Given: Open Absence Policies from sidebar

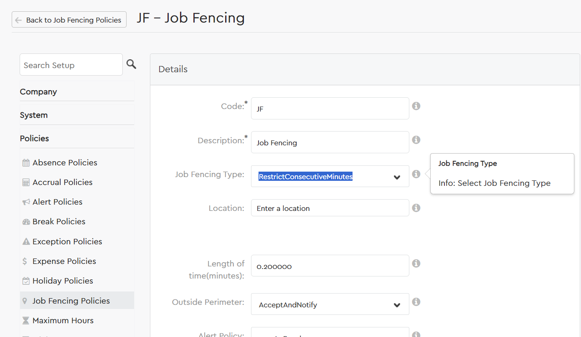Looking at the screenshot, I should click(65, 163).
